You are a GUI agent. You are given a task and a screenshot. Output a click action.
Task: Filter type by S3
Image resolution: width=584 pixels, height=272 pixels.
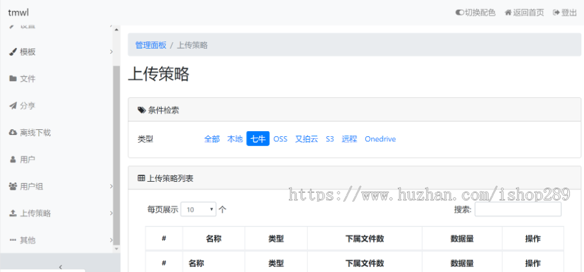[330, 139]
